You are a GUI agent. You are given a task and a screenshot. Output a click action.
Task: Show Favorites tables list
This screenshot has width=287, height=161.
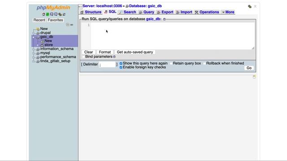point(55,20)
